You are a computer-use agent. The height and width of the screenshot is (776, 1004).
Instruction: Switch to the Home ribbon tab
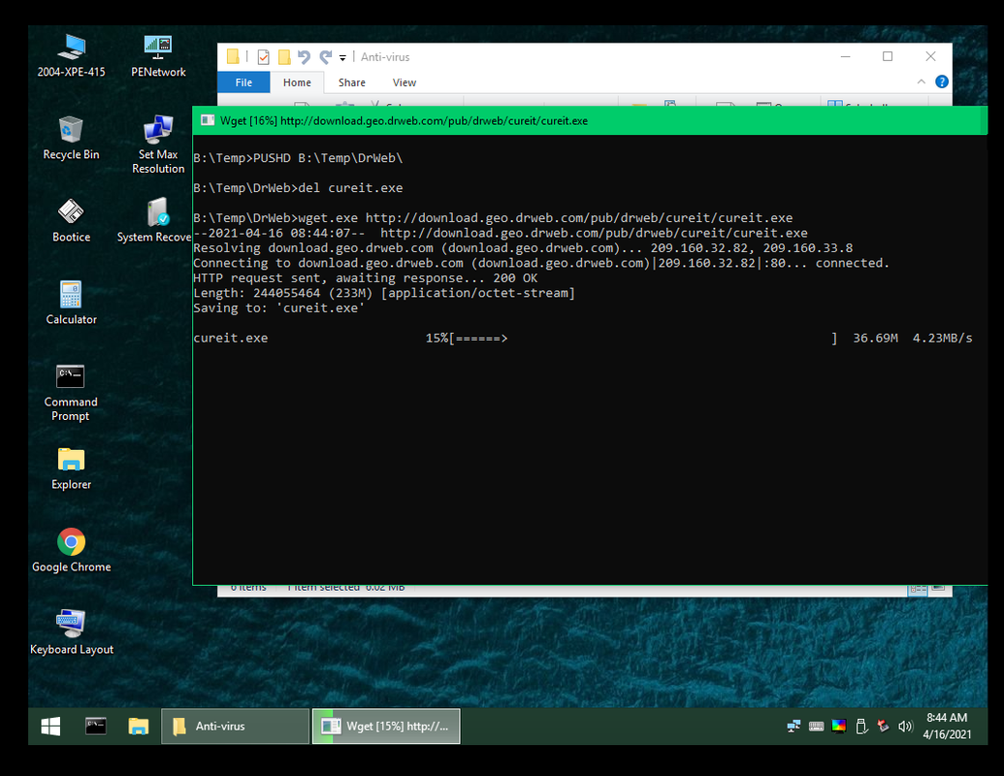(x=297, y=82)
